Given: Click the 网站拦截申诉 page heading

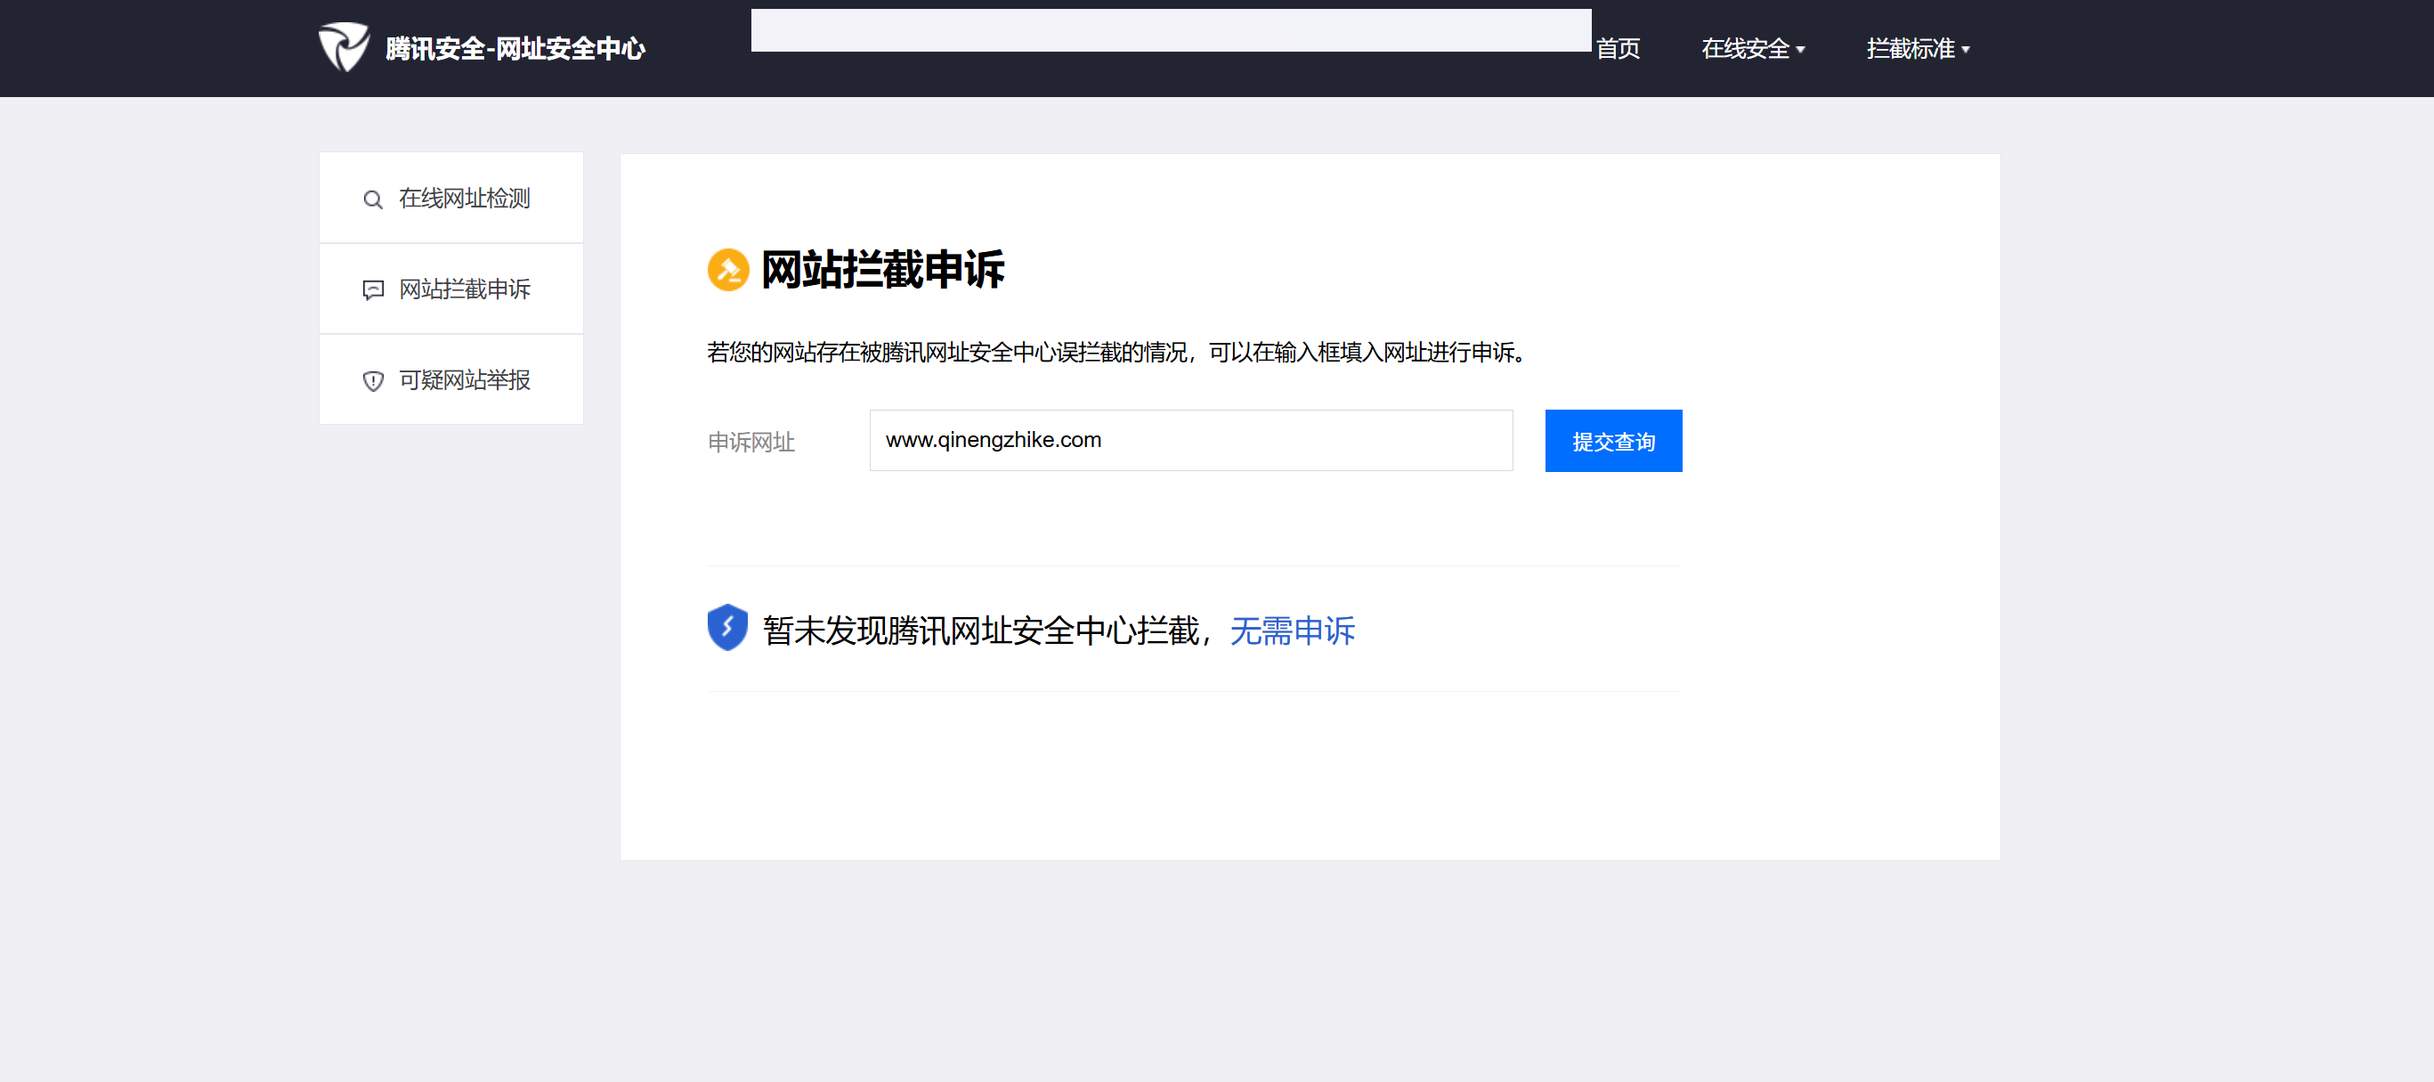Looking at the screenshot, I should point(881,270).
